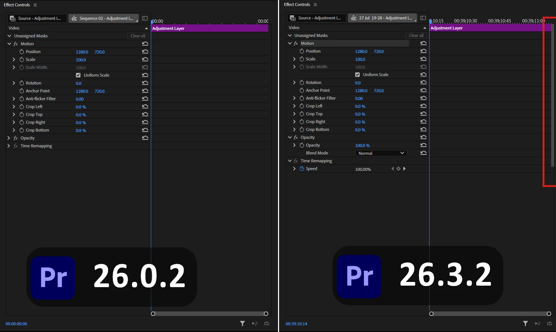This screenshot has width=556, height=332.
Task: Click left handle of the left panel zoom bar
Action: pyautogui.click(x=153, y=314)
